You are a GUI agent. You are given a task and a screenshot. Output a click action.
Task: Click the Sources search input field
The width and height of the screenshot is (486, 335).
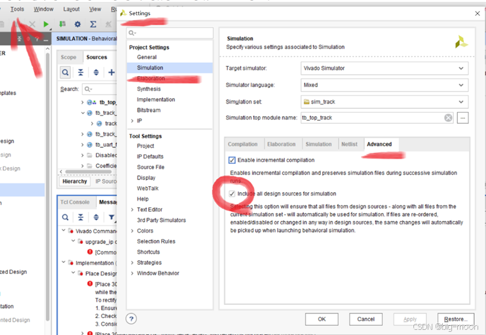[100, 89]
